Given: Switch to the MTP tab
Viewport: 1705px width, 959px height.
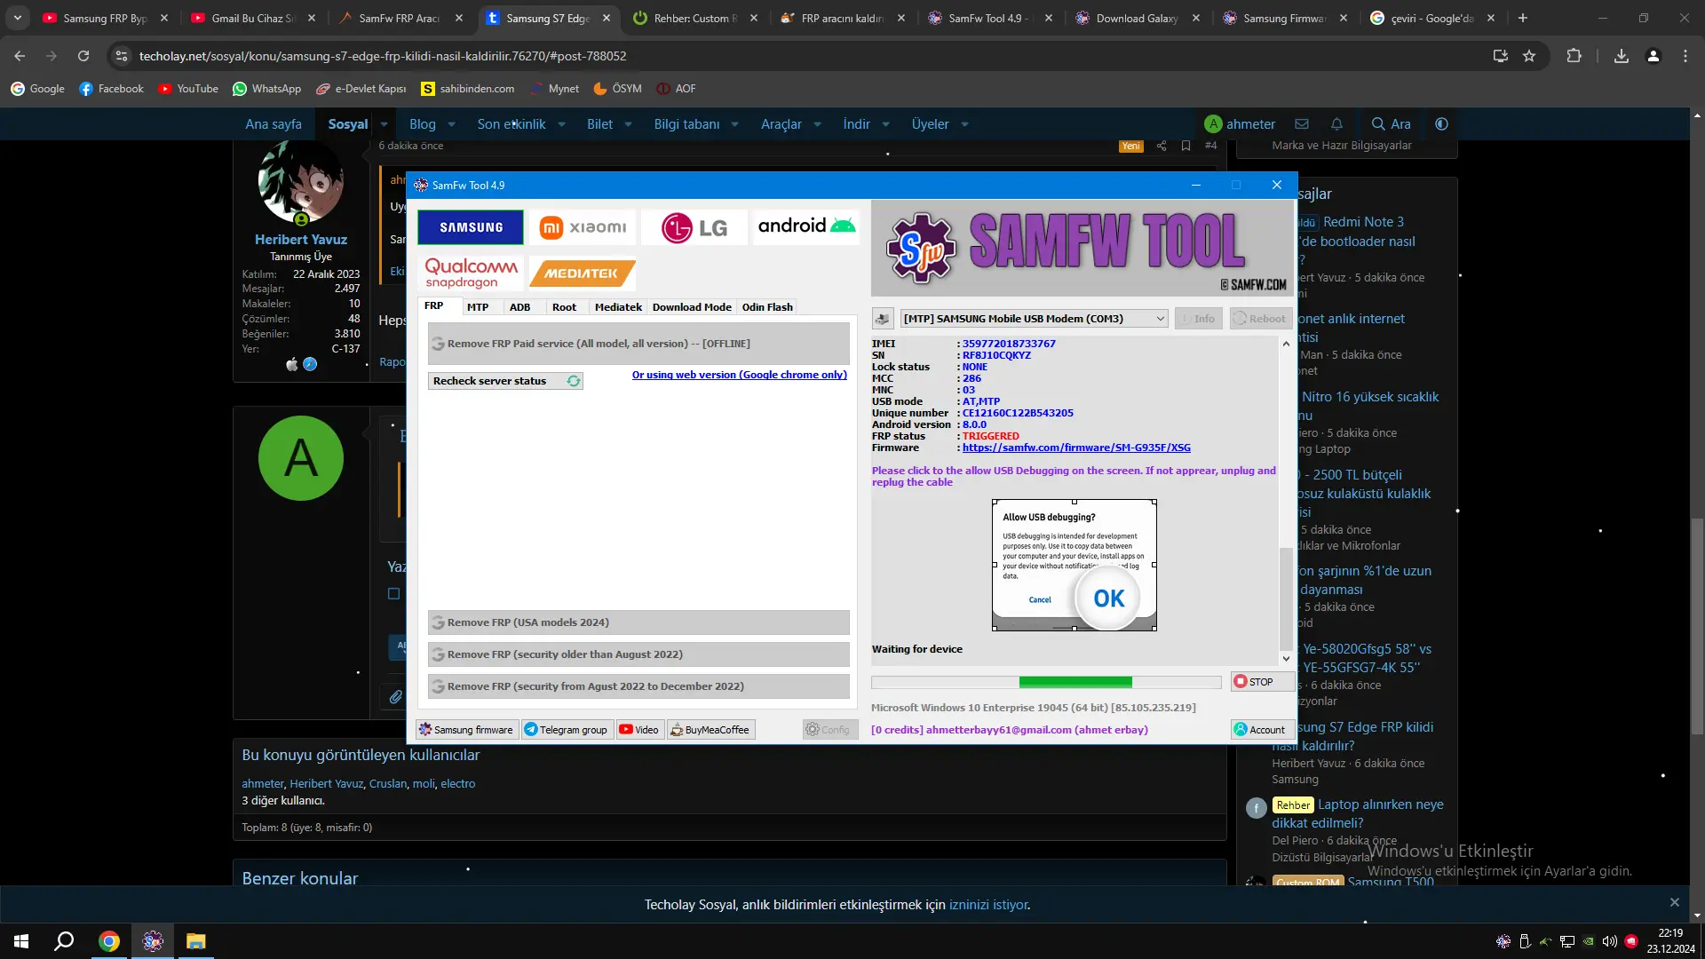Looking at the screenshot, I should pyautogui.click(x=478, y=307).
